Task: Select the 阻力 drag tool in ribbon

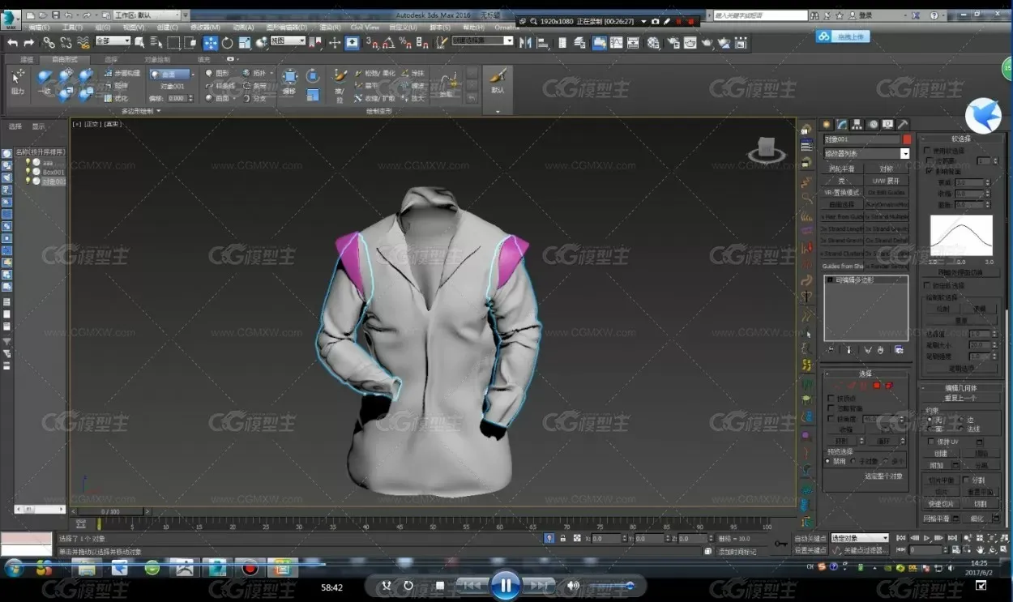Action: click(18, 82)
